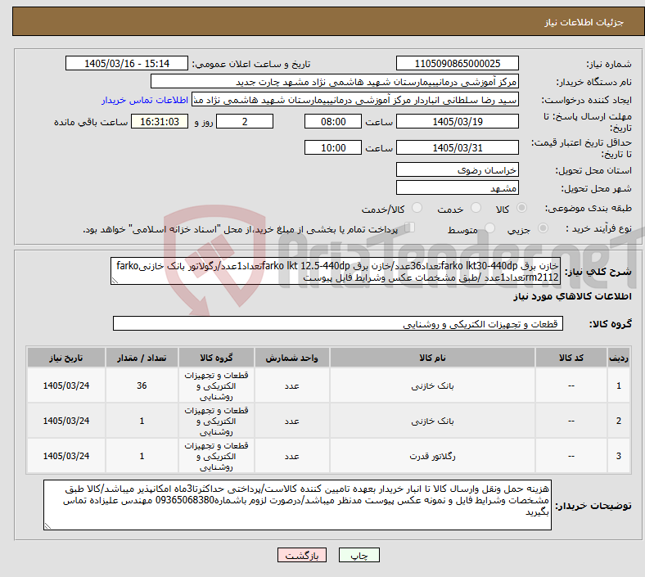Select the متوسط purchase type radio
Image resolution: width=645 pixels, height=577 pixels.
pos(490,228)
